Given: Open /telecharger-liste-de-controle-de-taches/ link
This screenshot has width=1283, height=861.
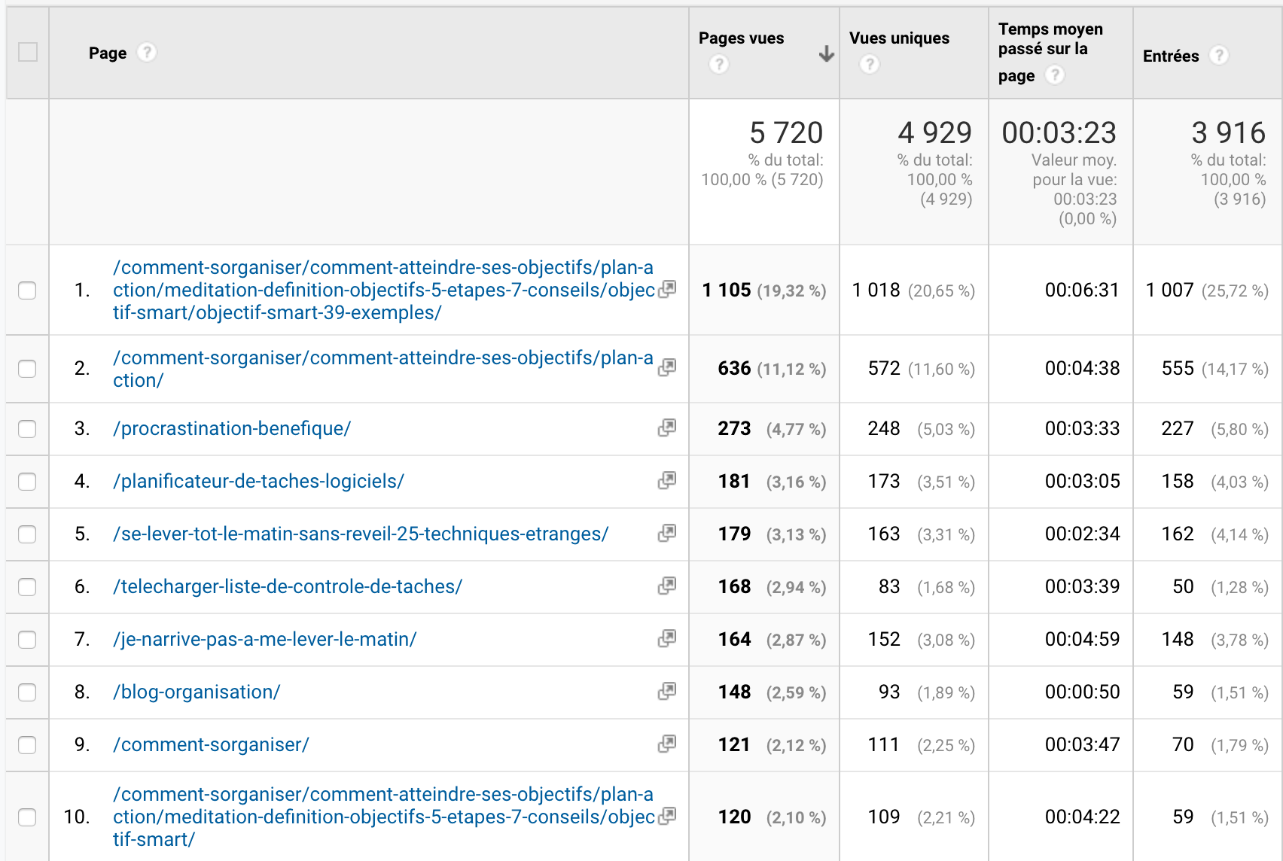Looking at the screenshot, I should coord(288,586).
